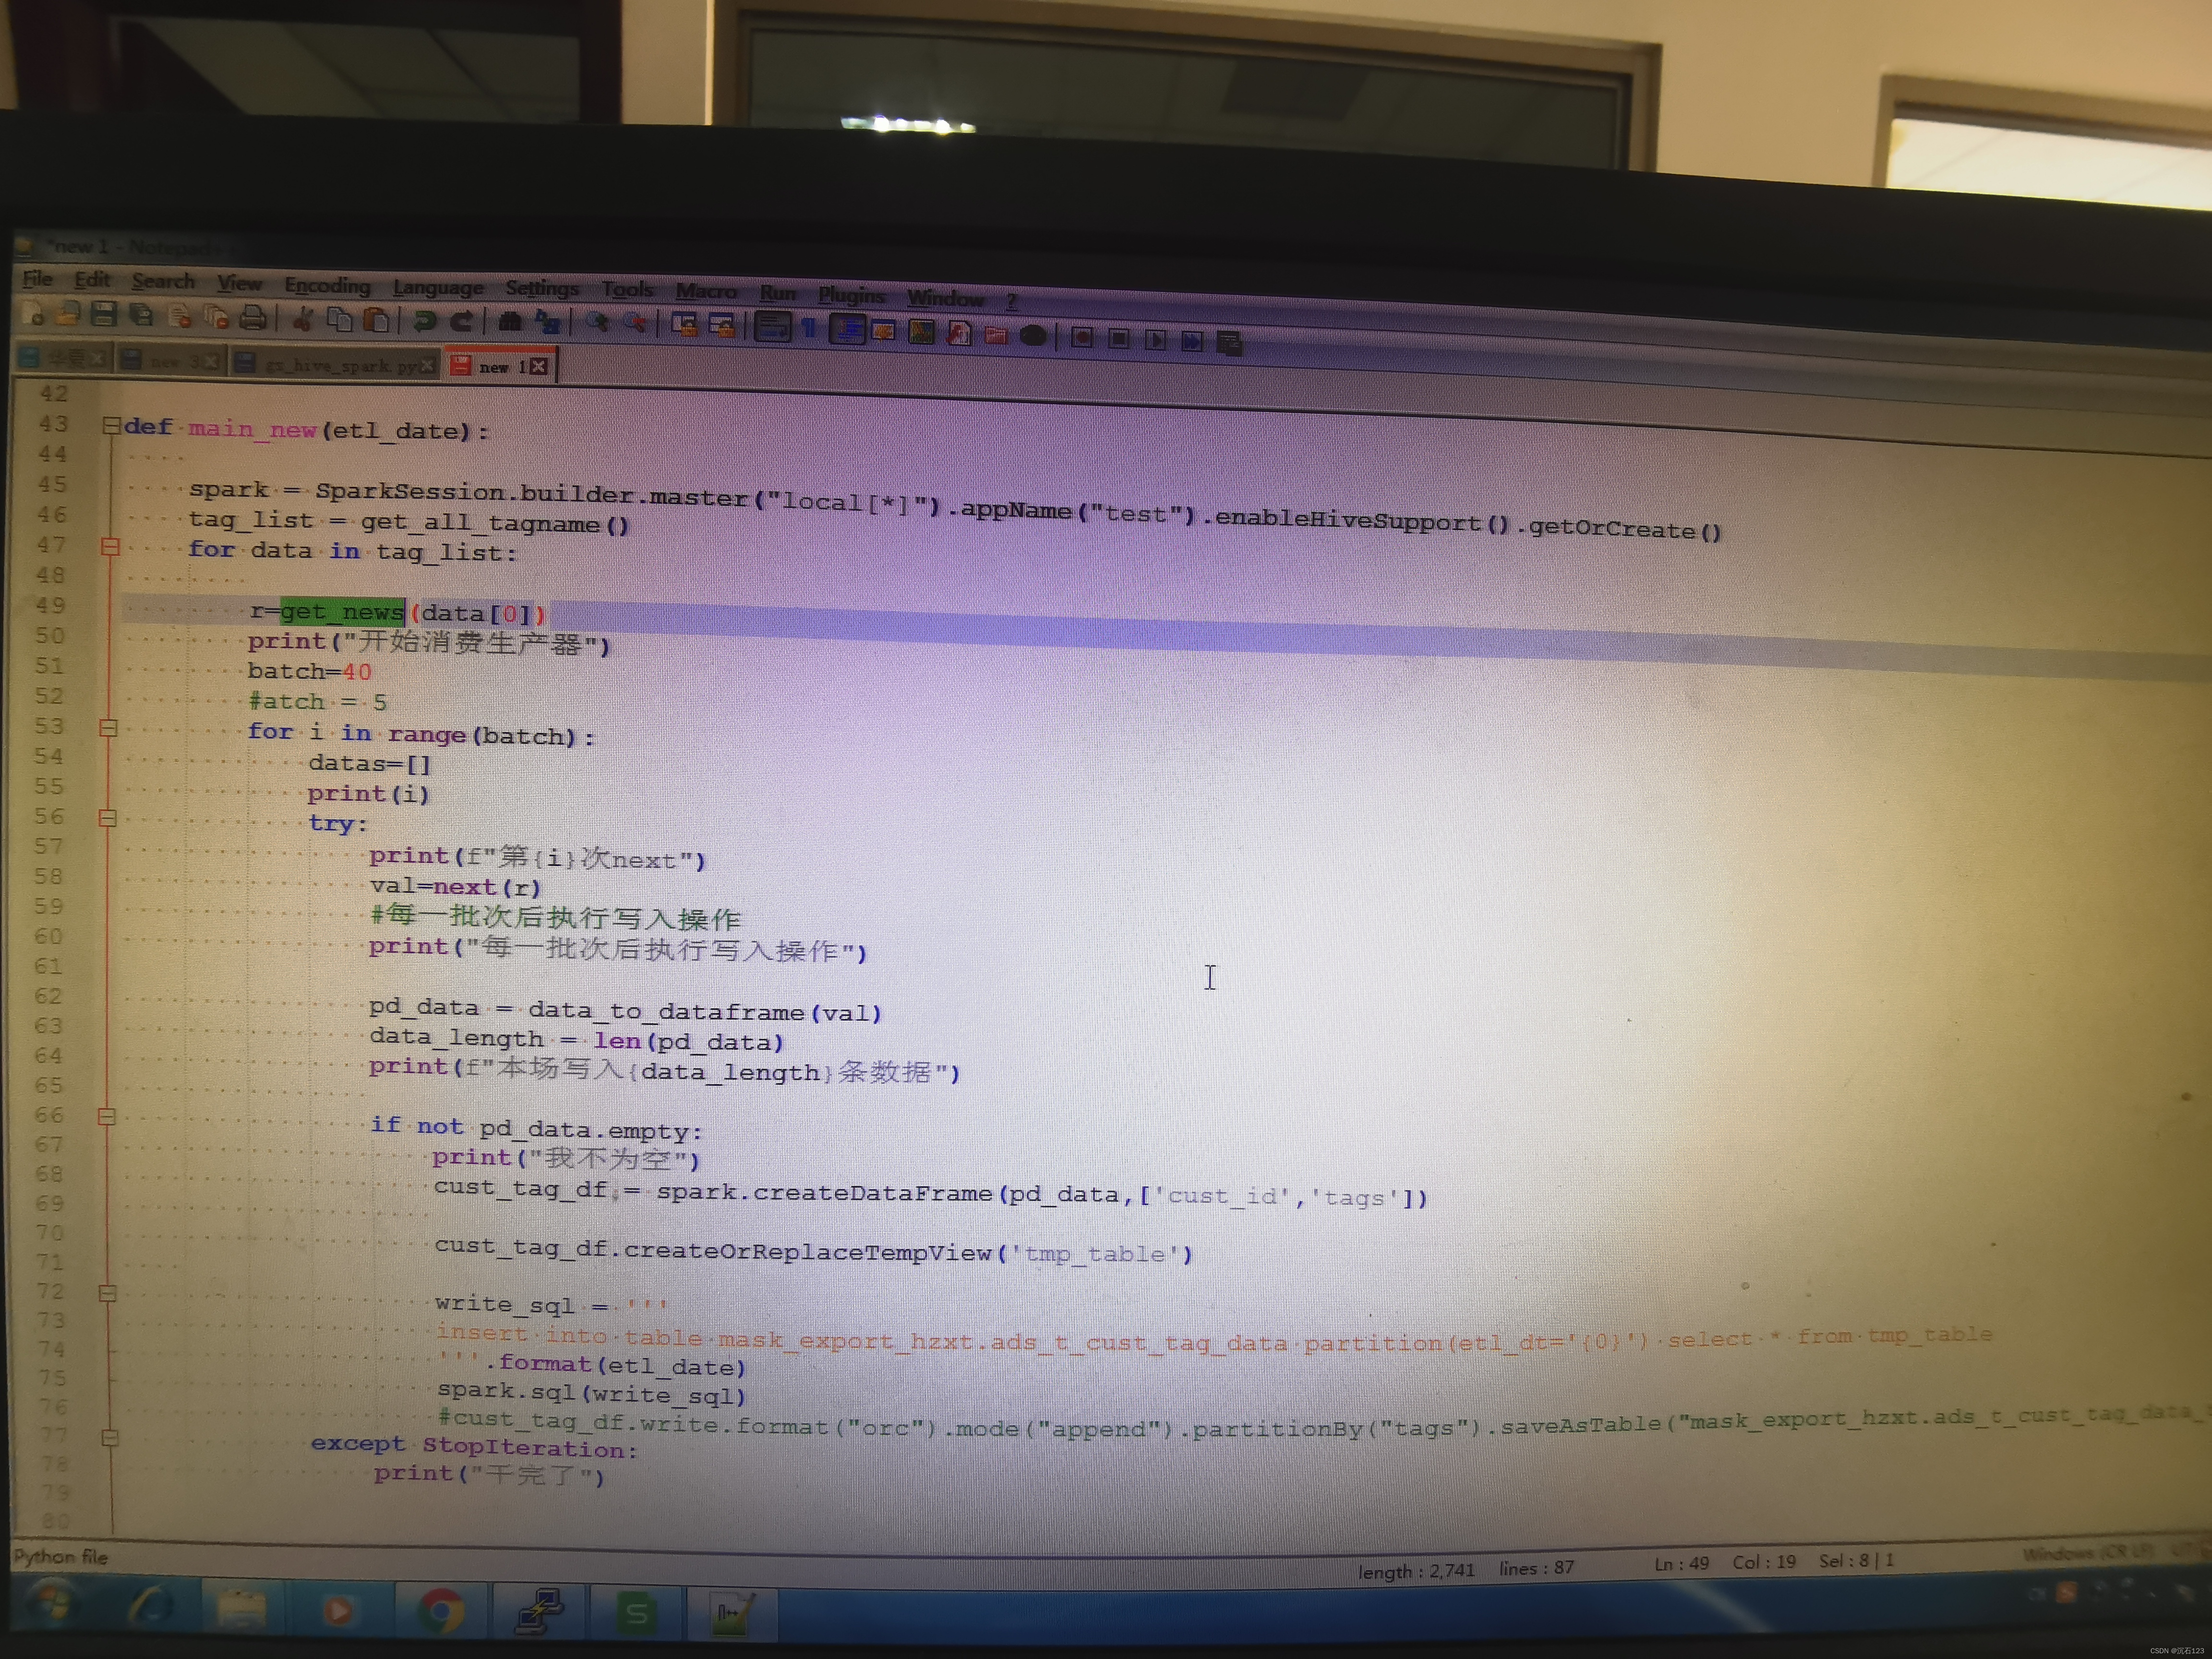The height and width of the screenshot is (1659, 2212).
Task: Click the green Undo arrow
Action: click(x=424, y=321)
